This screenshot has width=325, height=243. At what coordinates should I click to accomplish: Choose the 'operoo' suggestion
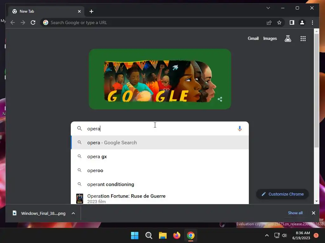tap(160, 170)
